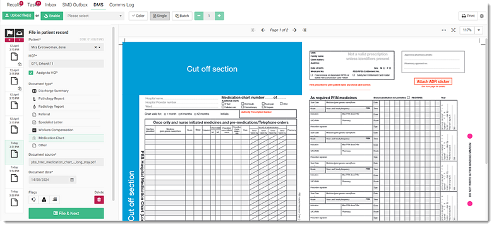Open the Today 3:54 PM document thumbnail
The image size is (494, 227).
click(14, 177)
